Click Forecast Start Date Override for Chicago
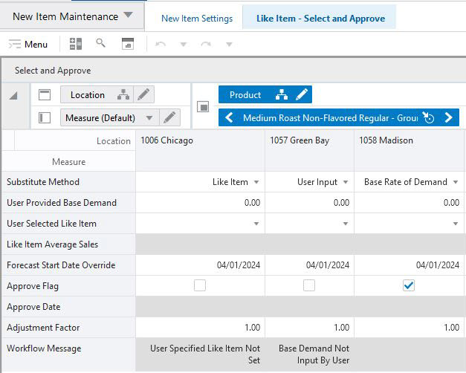This screenshot has height=373, width=466. [x=200, y=265]
